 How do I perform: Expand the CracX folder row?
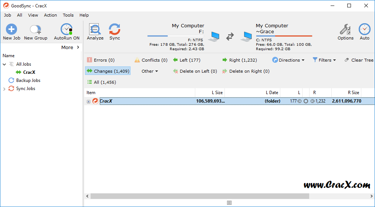click(x=88, y=101)
